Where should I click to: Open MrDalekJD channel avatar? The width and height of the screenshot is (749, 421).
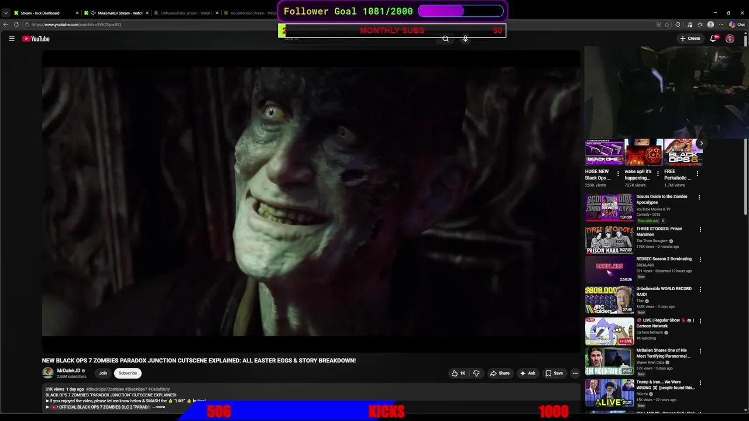pos(48,372)
